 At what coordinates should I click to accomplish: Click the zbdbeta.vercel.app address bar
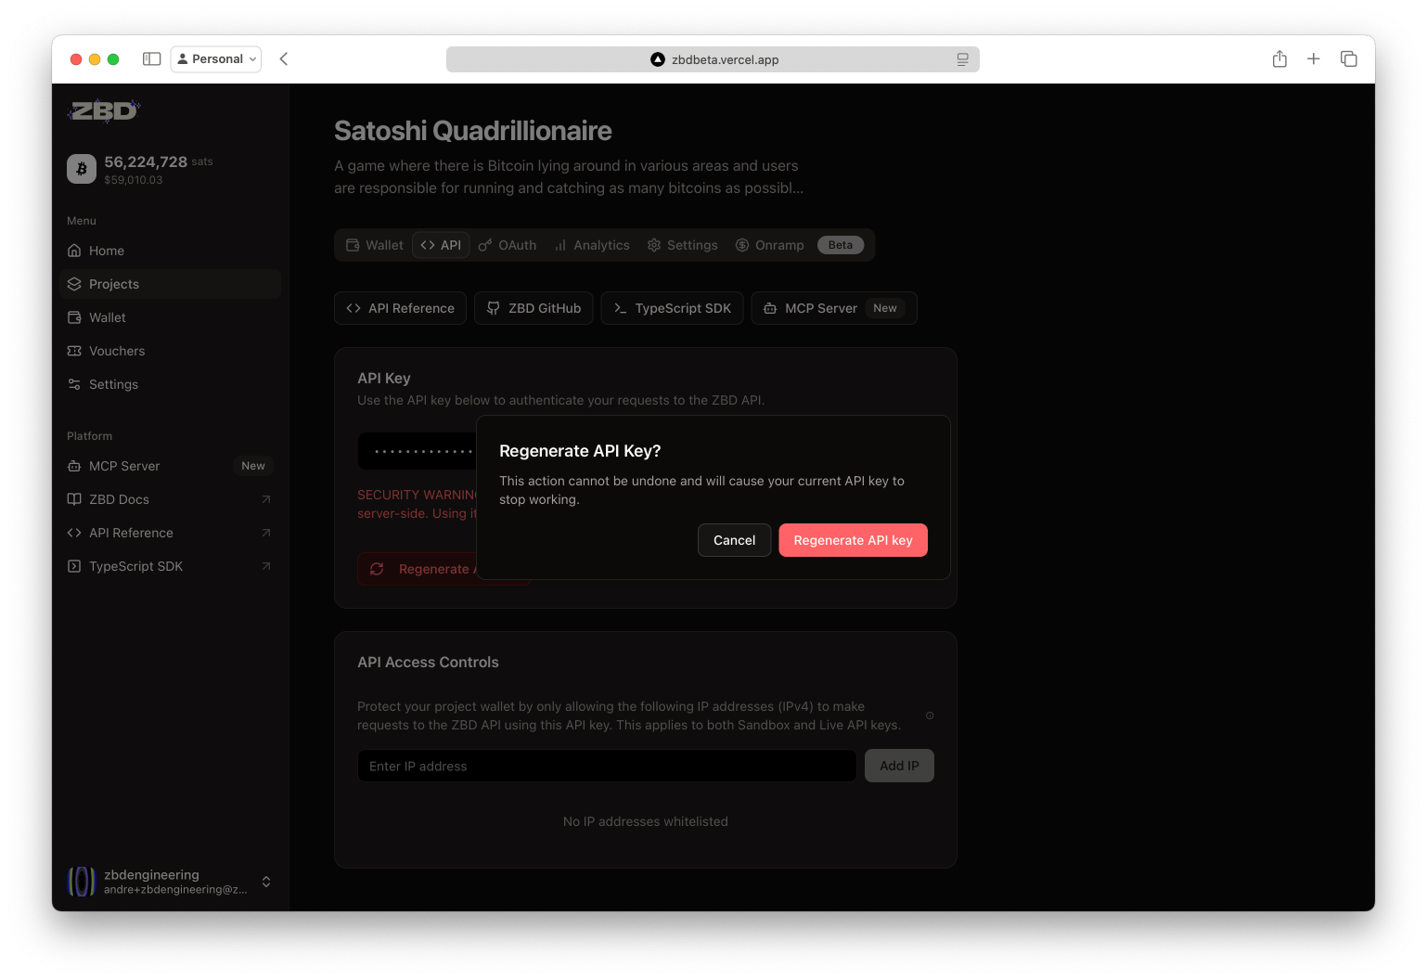point(713,59)
